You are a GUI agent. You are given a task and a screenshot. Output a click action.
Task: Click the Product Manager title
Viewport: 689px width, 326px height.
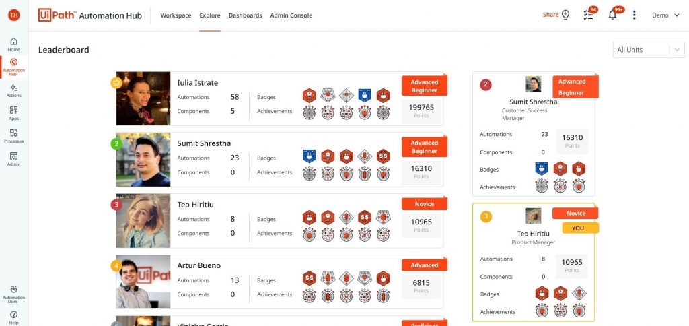point(534,242)
